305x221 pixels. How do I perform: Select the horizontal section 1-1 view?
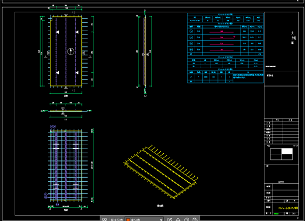coord(66,111)
